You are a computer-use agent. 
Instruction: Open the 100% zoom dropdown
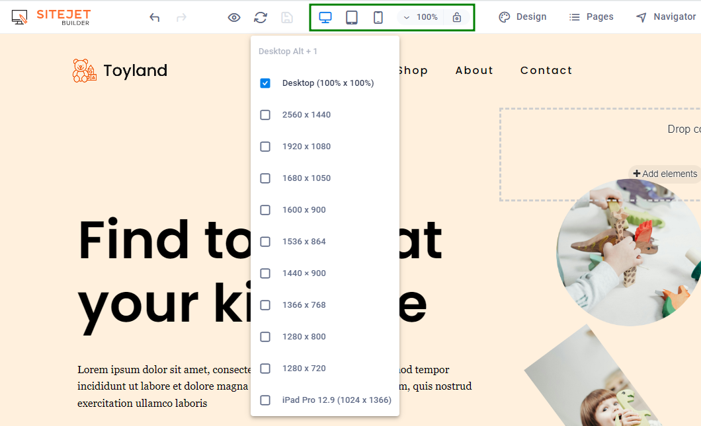point(420,17)
